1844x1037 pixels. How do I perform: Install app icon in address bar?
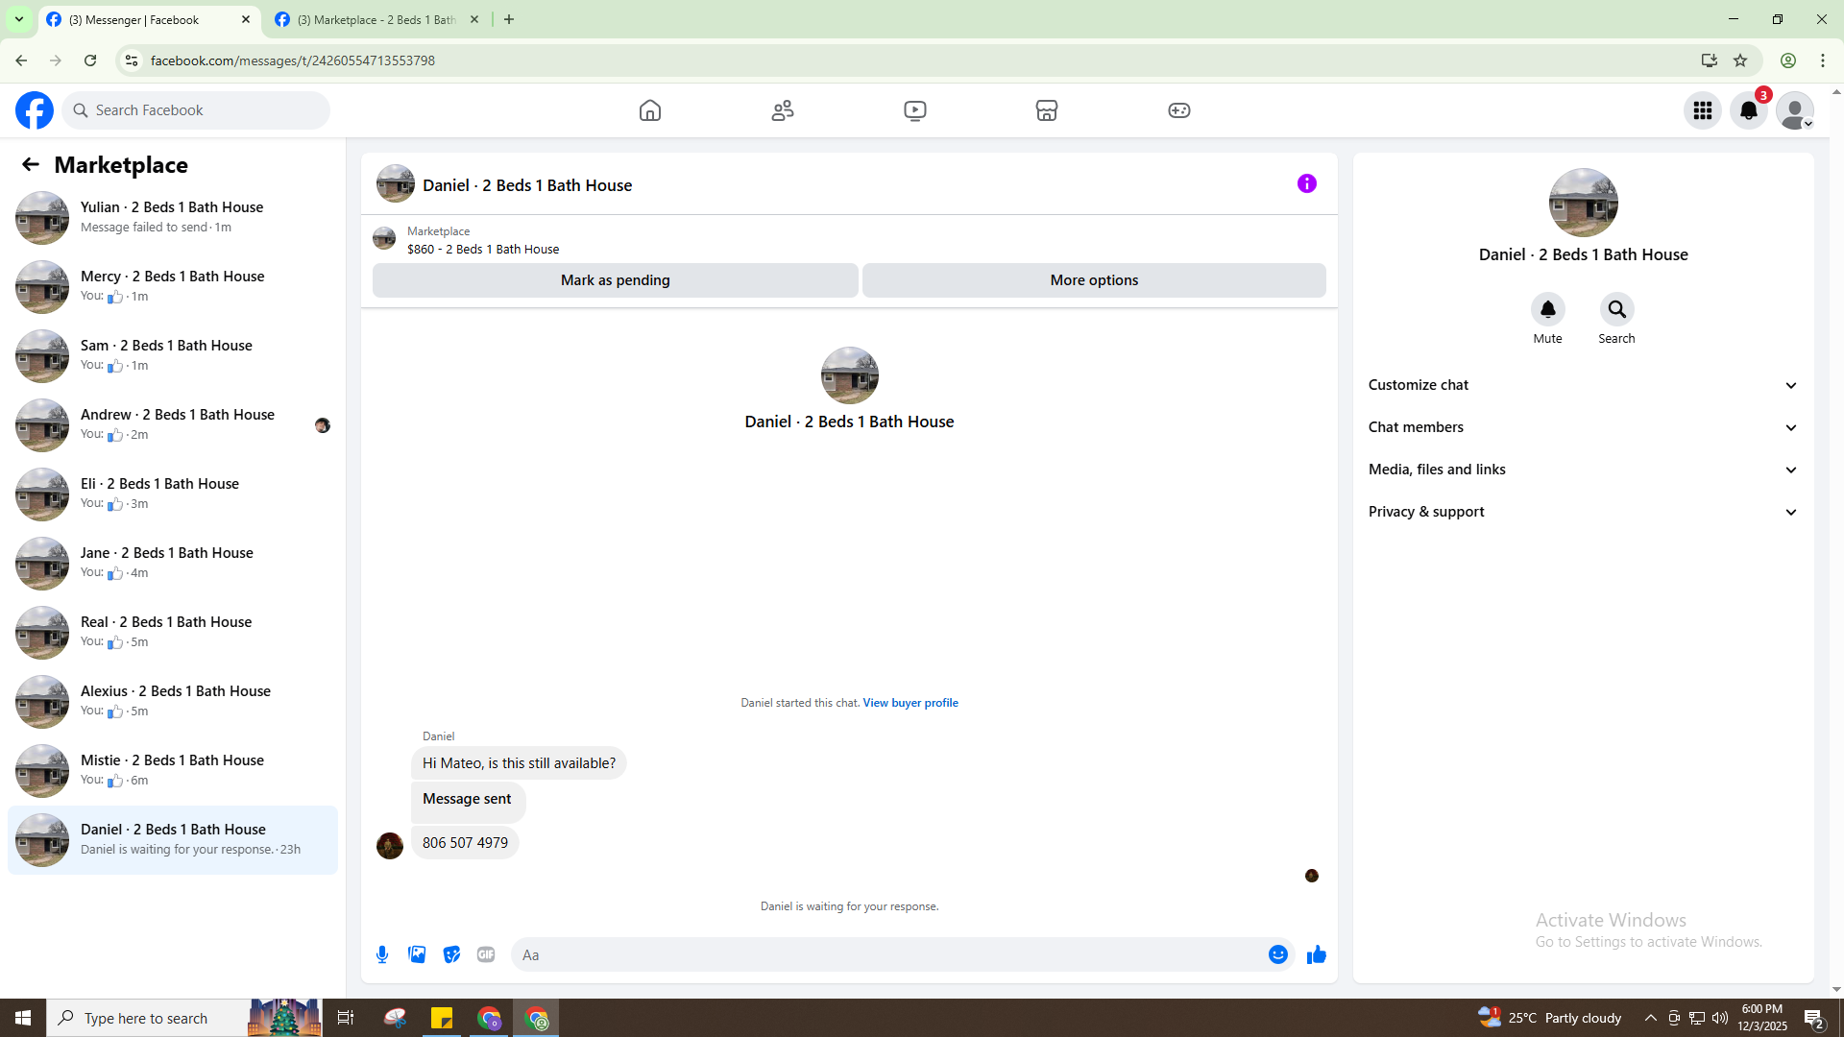point(1710,60)
